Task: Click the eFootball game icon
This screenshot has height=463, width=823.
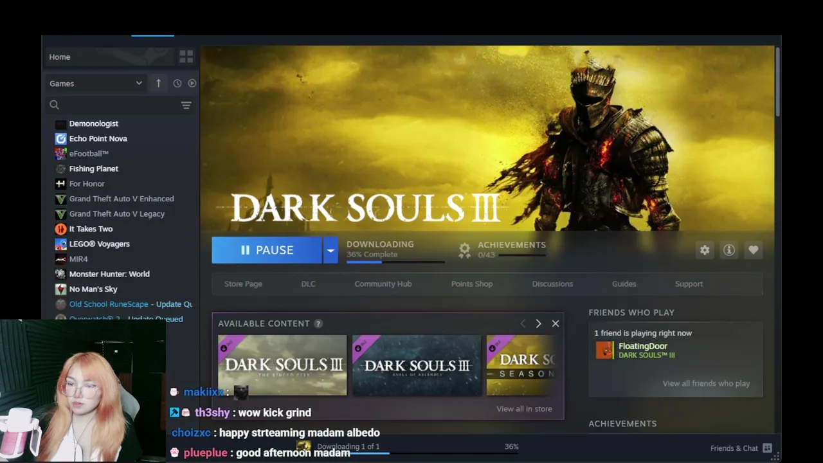Action: point(60,154)
